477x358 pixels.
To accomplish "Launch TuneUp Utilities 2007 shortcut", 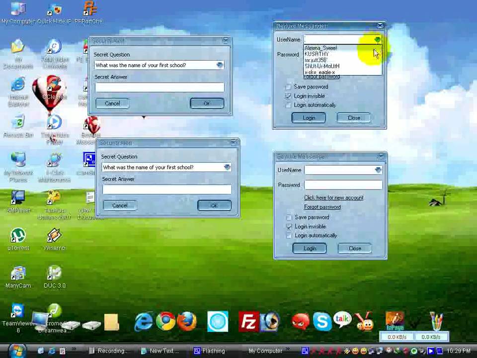I will click(54, 204).
